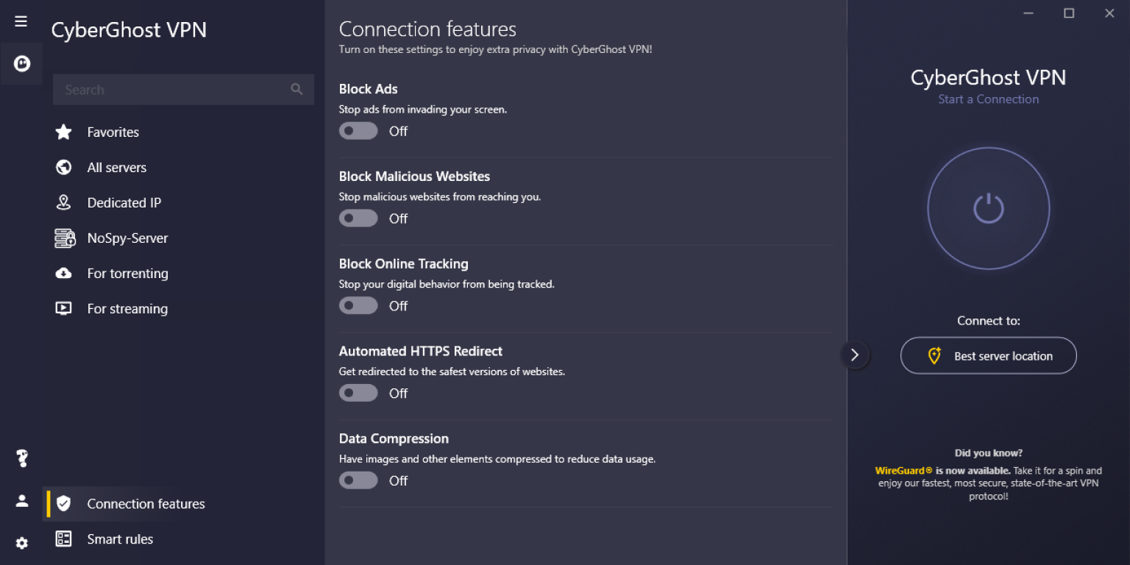Screen dimensions: 1130x565
Task: Click the Connection features shield icon
Action: pyautogui.click(x=63, y=504)
